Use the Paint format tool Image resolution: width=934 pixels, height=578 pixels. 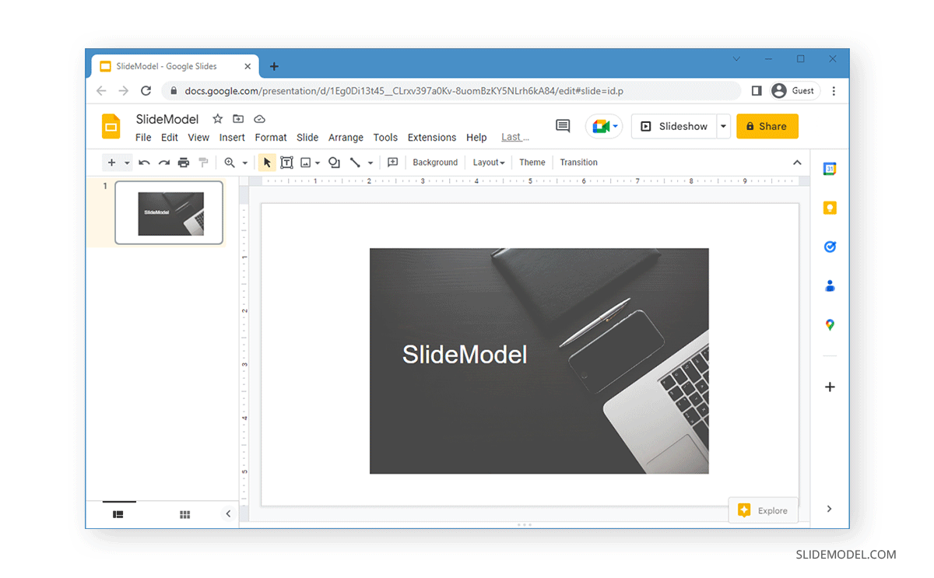[x=204, y=162]
